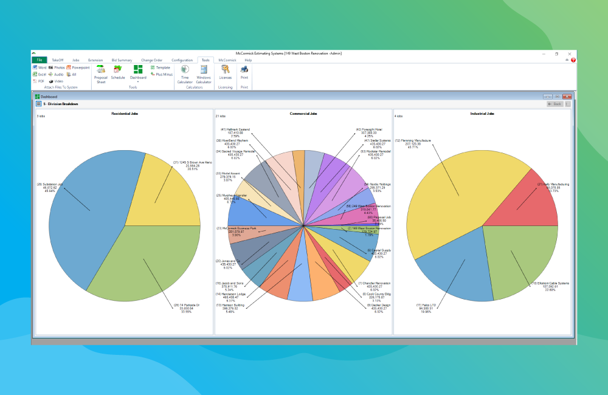Open the dashboard list icon beside Division Breakdown
This screenshot has width=608, height=395.
38,104
